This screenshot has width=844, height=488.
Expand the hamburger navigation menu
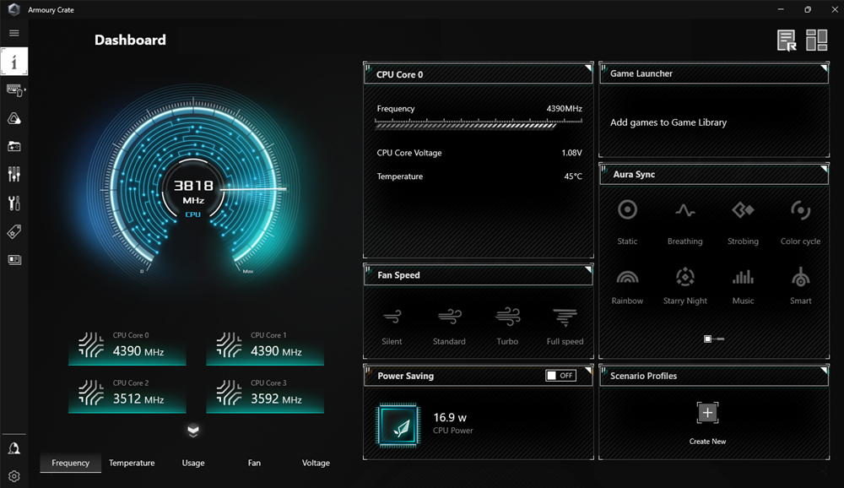pos(14,33)
